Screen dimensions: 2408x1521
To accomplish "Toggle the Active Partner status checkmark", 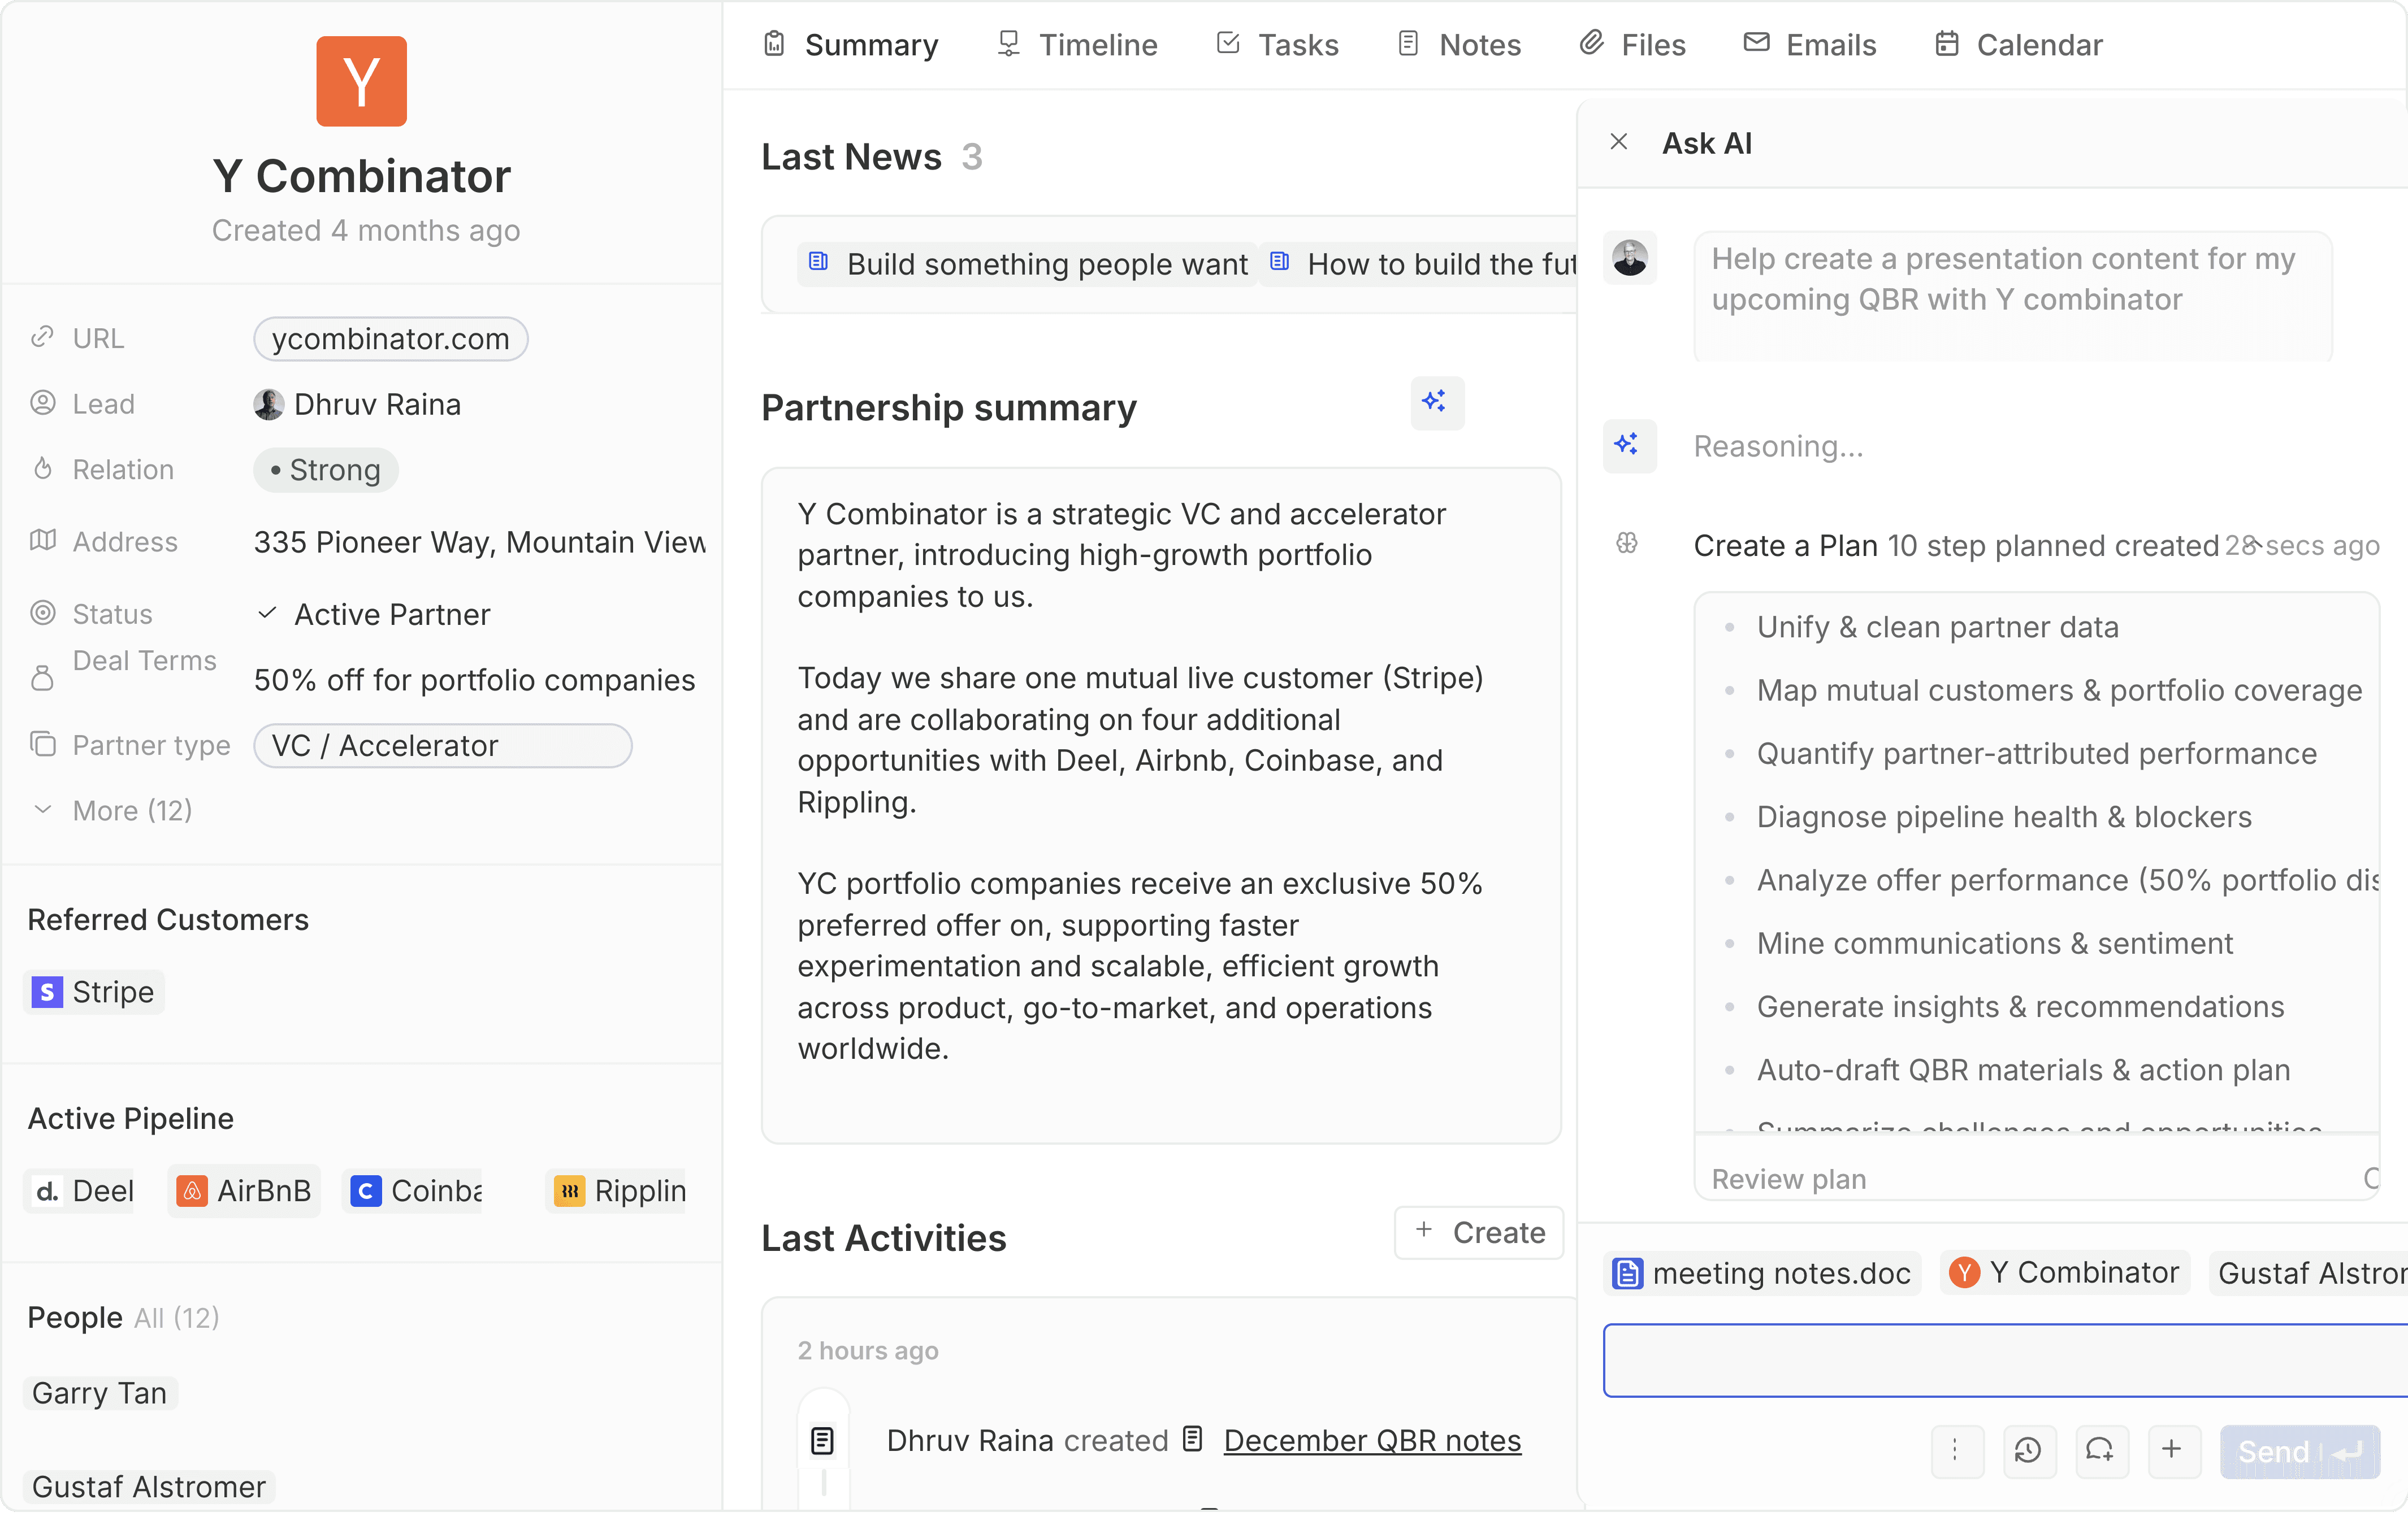I will [x=267, y=614].
